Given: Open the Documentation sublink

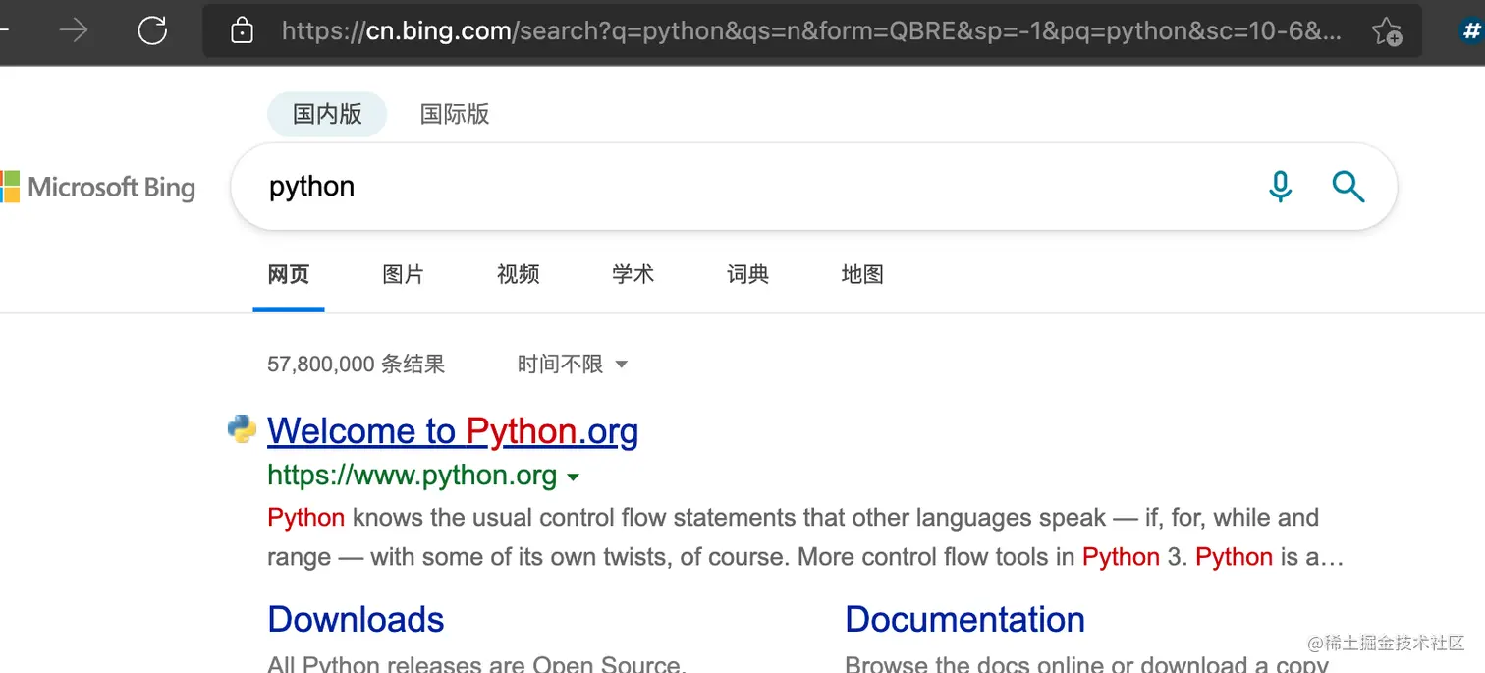Looking at the screenshot, I should pos(964,620).
